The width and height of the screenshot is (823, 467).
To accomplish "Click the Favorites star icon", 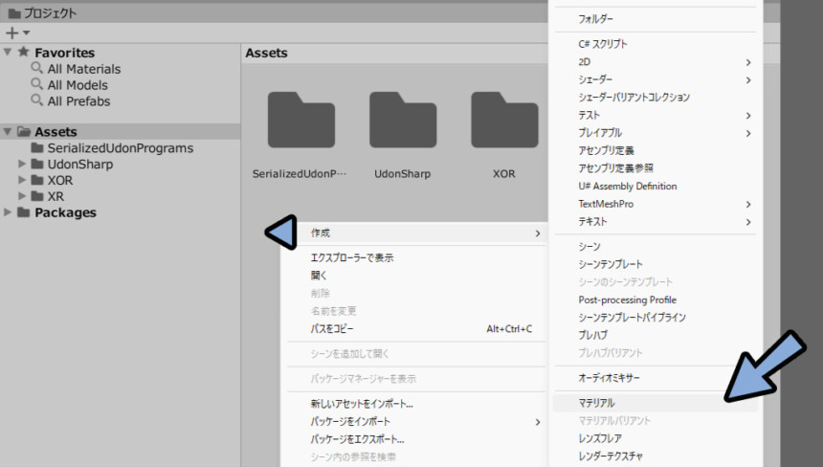I will [x=23, y=52].
